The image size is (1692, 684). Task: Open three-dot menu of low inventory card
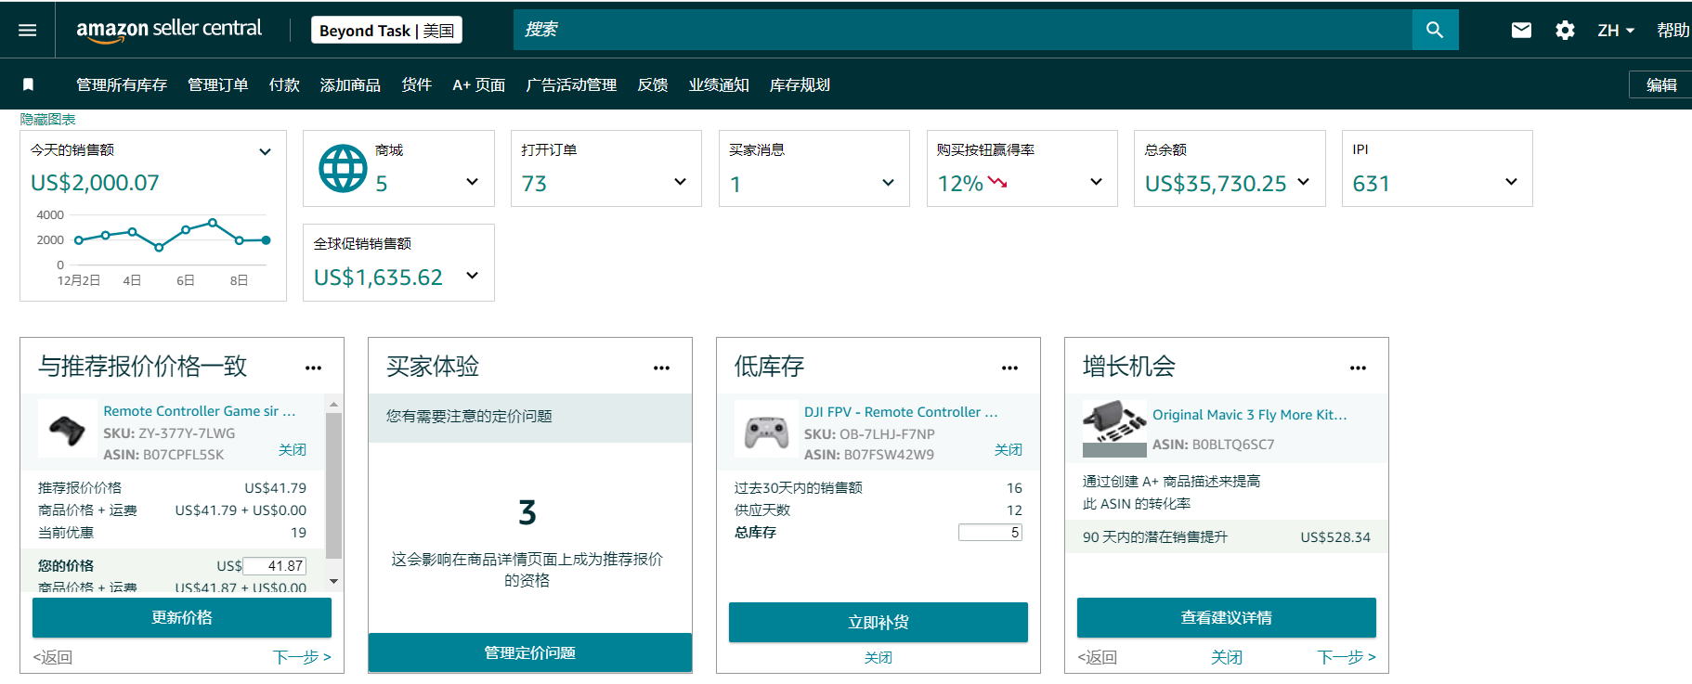1009,368
